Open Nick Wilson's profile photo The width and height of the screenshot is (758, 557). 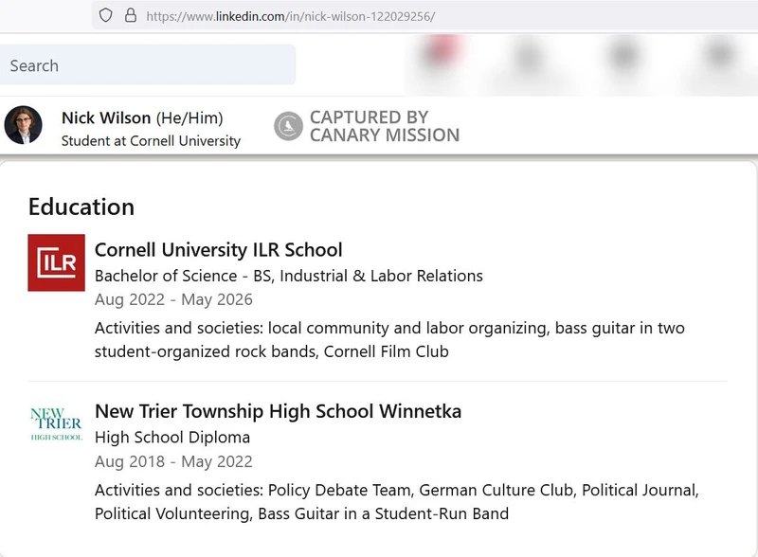[x=23, y=125]
